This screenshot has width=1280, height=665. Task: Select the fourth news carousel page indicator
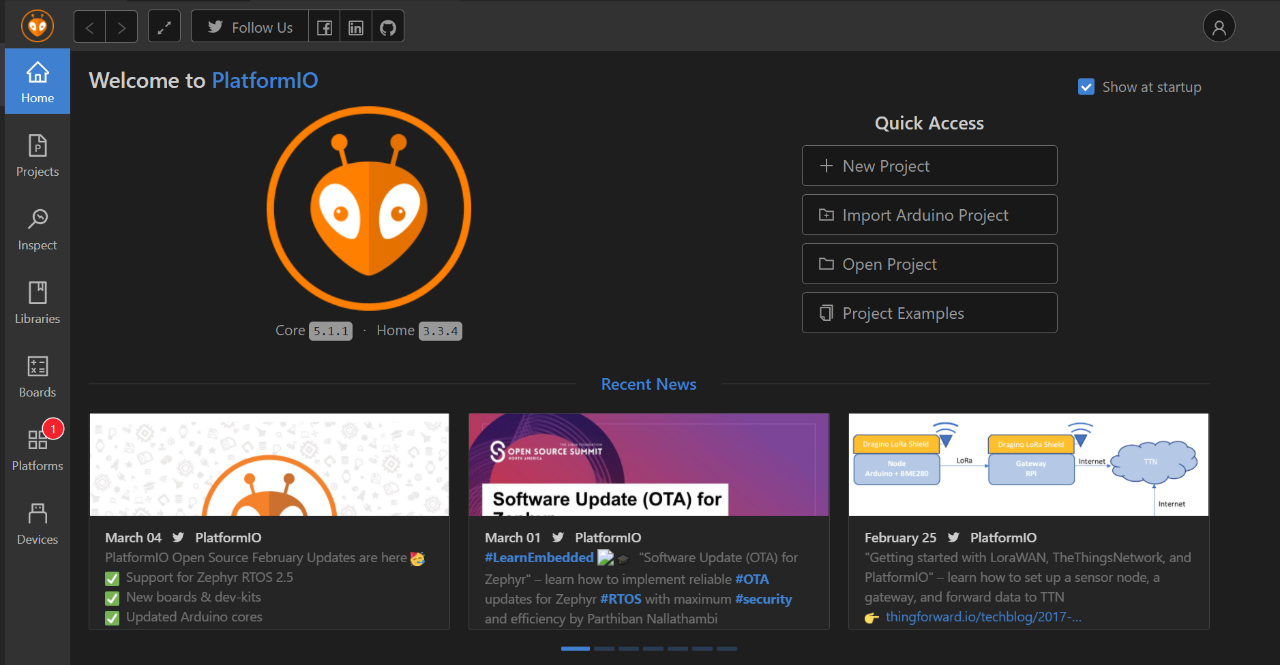click(x=653, y=649)
